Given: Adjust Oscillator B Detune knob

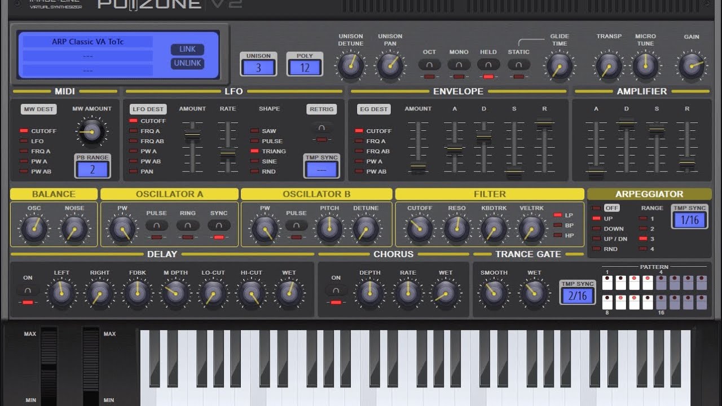Looking at the screenshot, I should point(366,229).
